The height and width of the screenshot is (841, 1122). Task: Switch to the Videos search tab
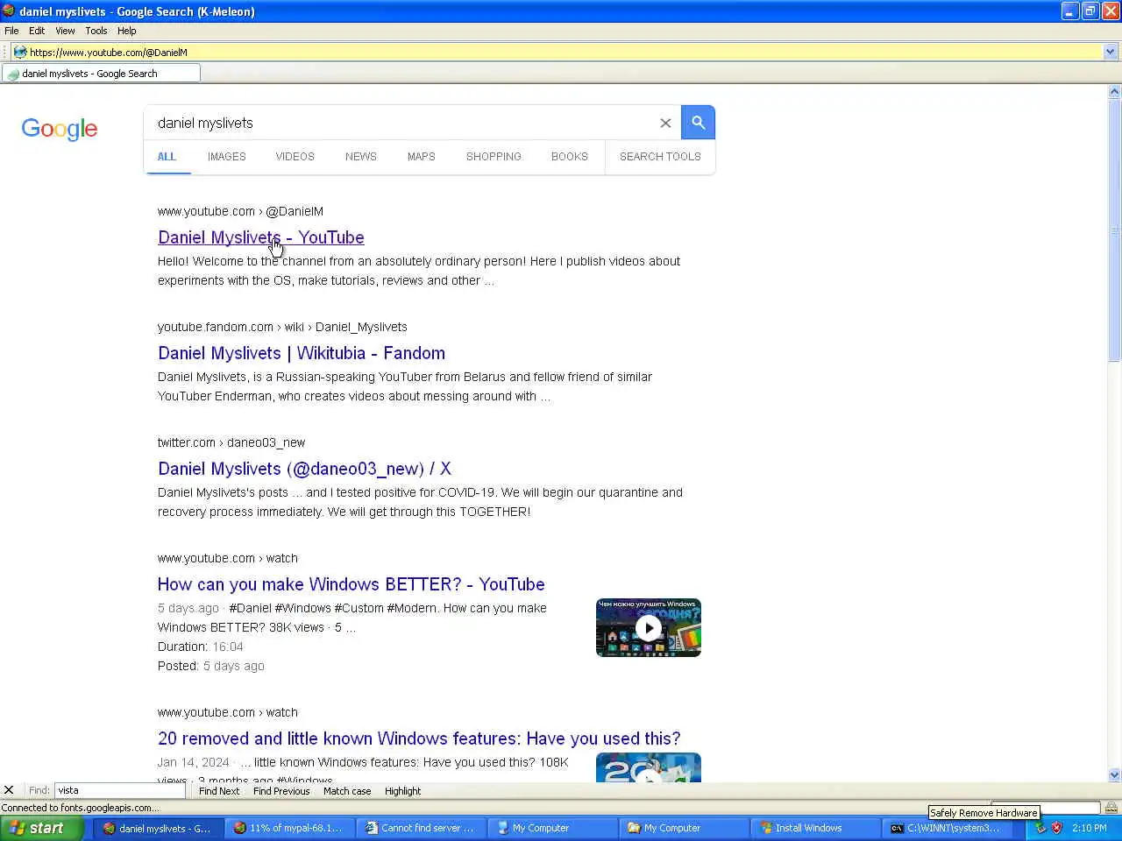pos(295,157)
